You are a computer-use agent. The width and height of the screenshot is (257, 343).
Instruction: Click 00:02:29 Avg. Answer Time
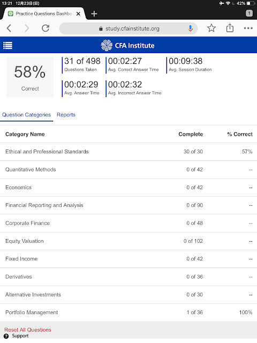tap(81, 88)
